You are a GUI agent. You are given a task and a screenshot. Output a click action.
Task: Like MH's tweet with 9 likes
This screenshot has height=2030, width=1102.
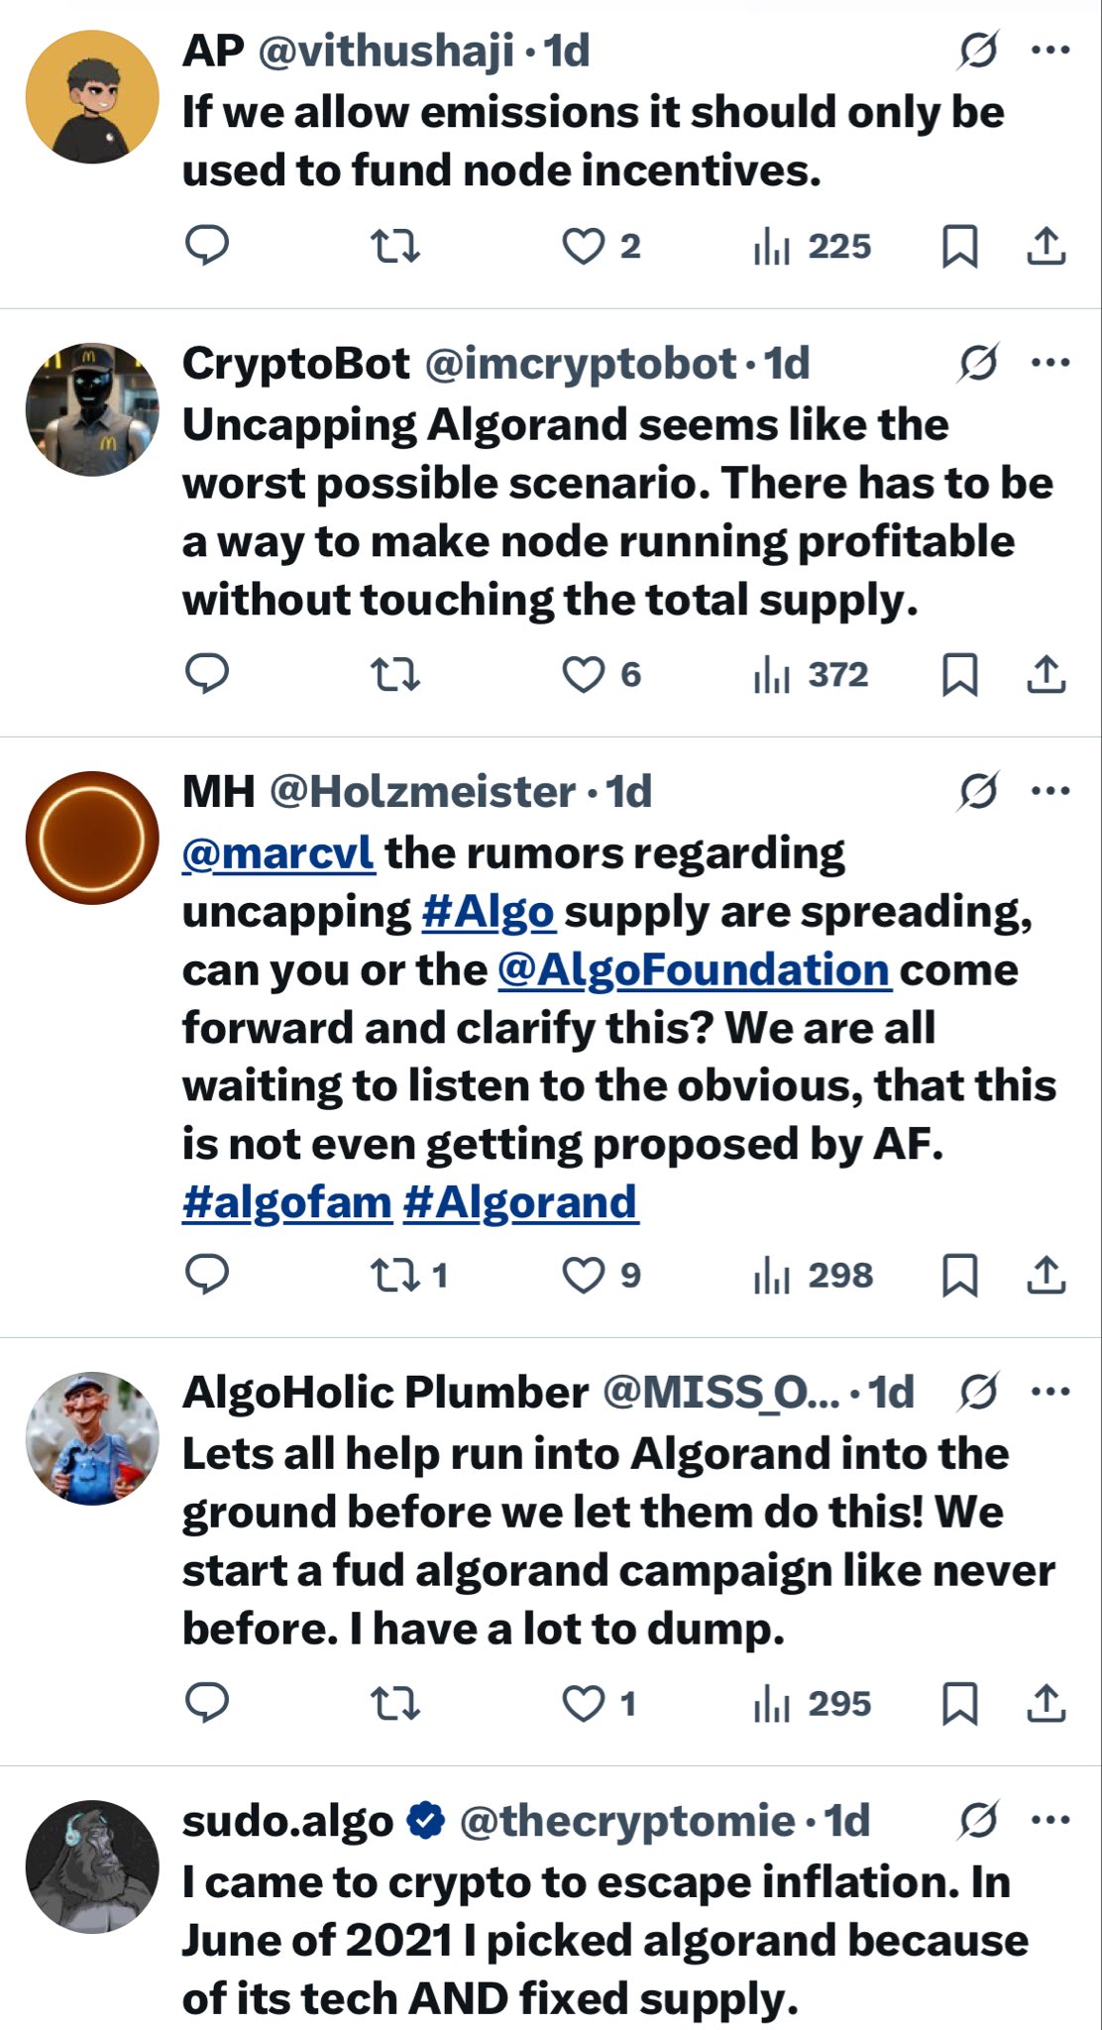point(583,1275)
